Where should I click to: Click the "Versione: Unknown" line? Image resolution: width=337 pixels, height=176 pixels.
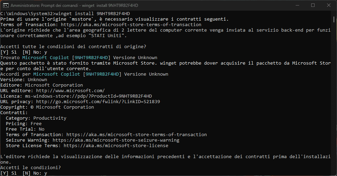click(x=23, y=80)
